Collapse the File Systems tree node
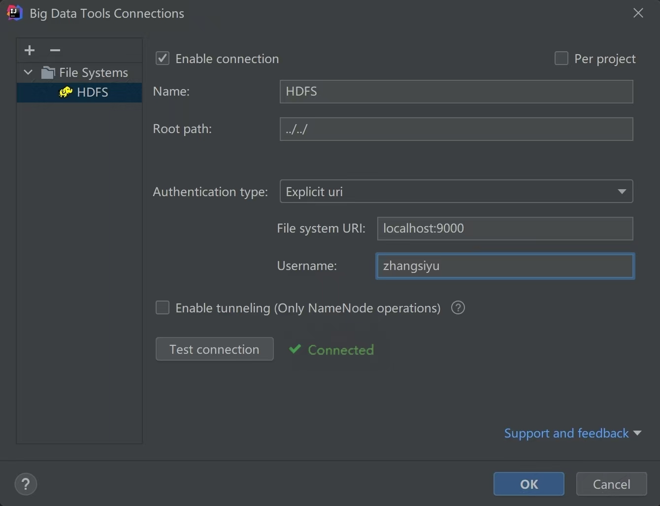This screenshot has width=660, height=506. (x=28, y=72)
